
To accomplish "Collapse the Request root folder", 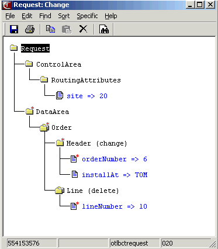I will click(x=13, y=47).
